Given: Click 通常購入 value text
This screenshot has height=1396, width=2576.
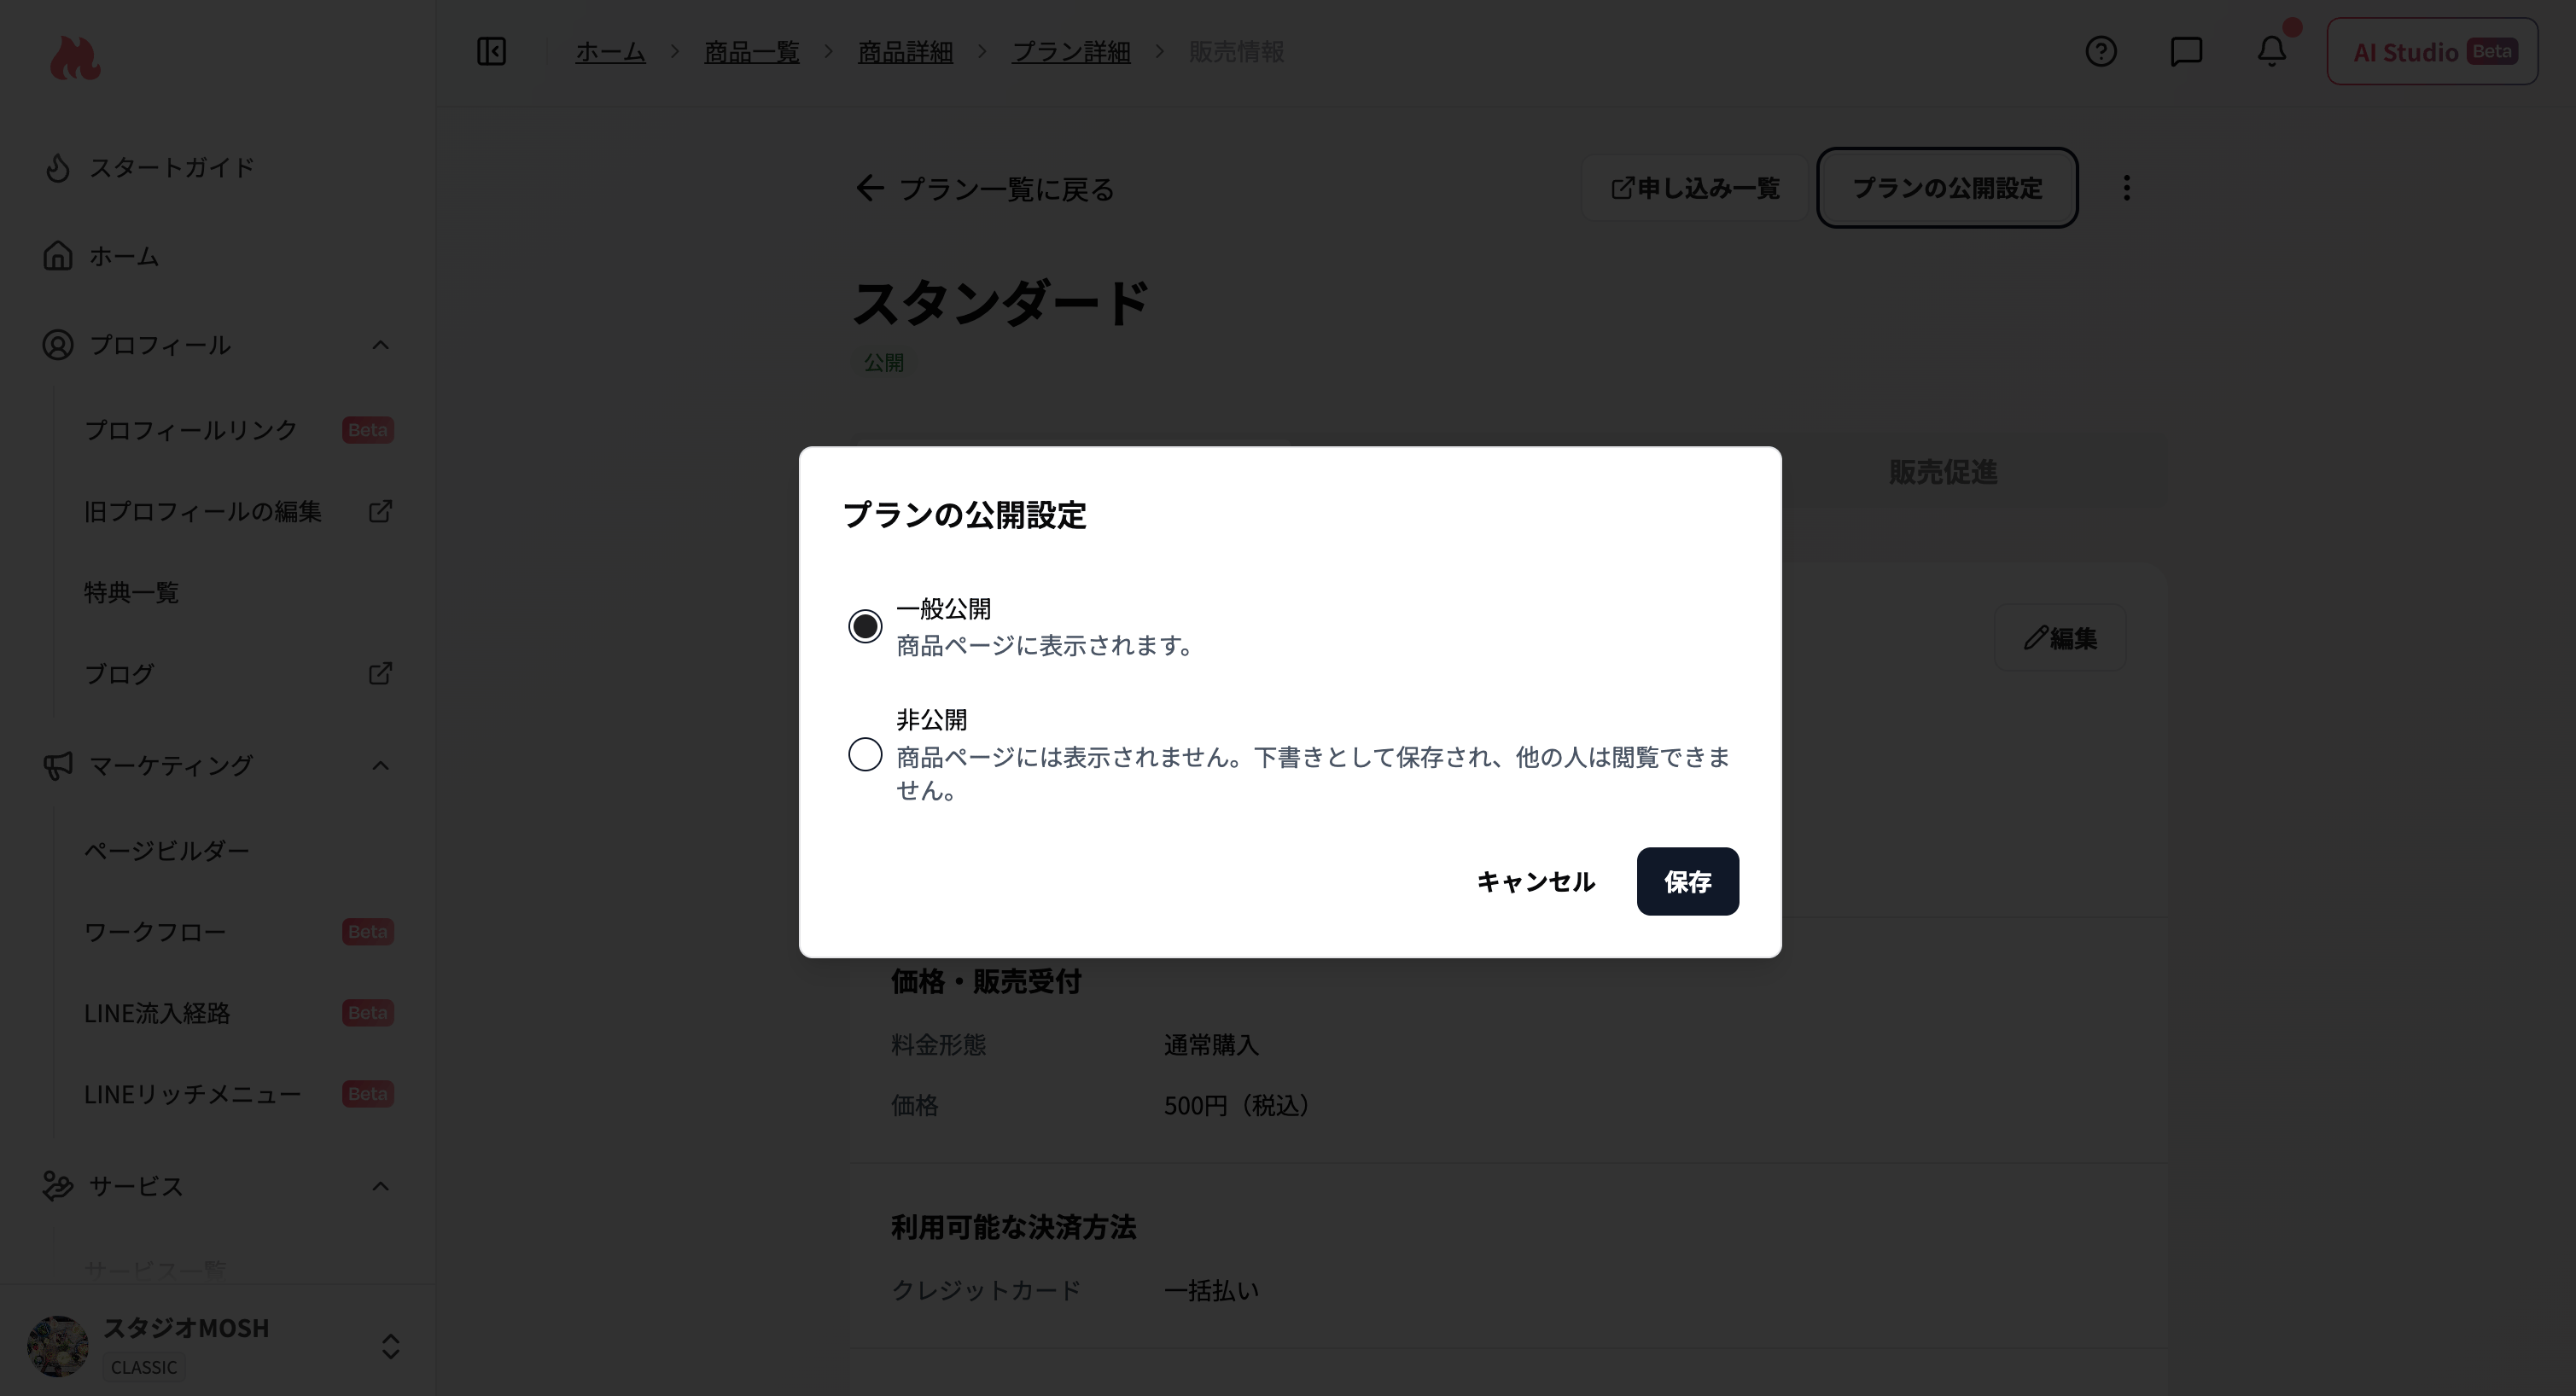Looking at the screenshot, I should coord(1211,1045).
